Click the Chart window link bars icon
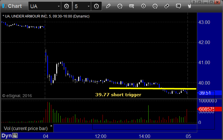This screenshot has width=223, height=140. (4, 6)
